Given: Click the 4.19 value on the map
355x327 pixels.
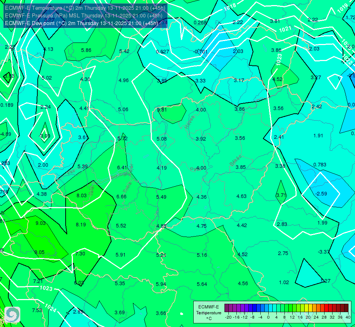Looking at the screenshot, I should [x=162, y=168].
